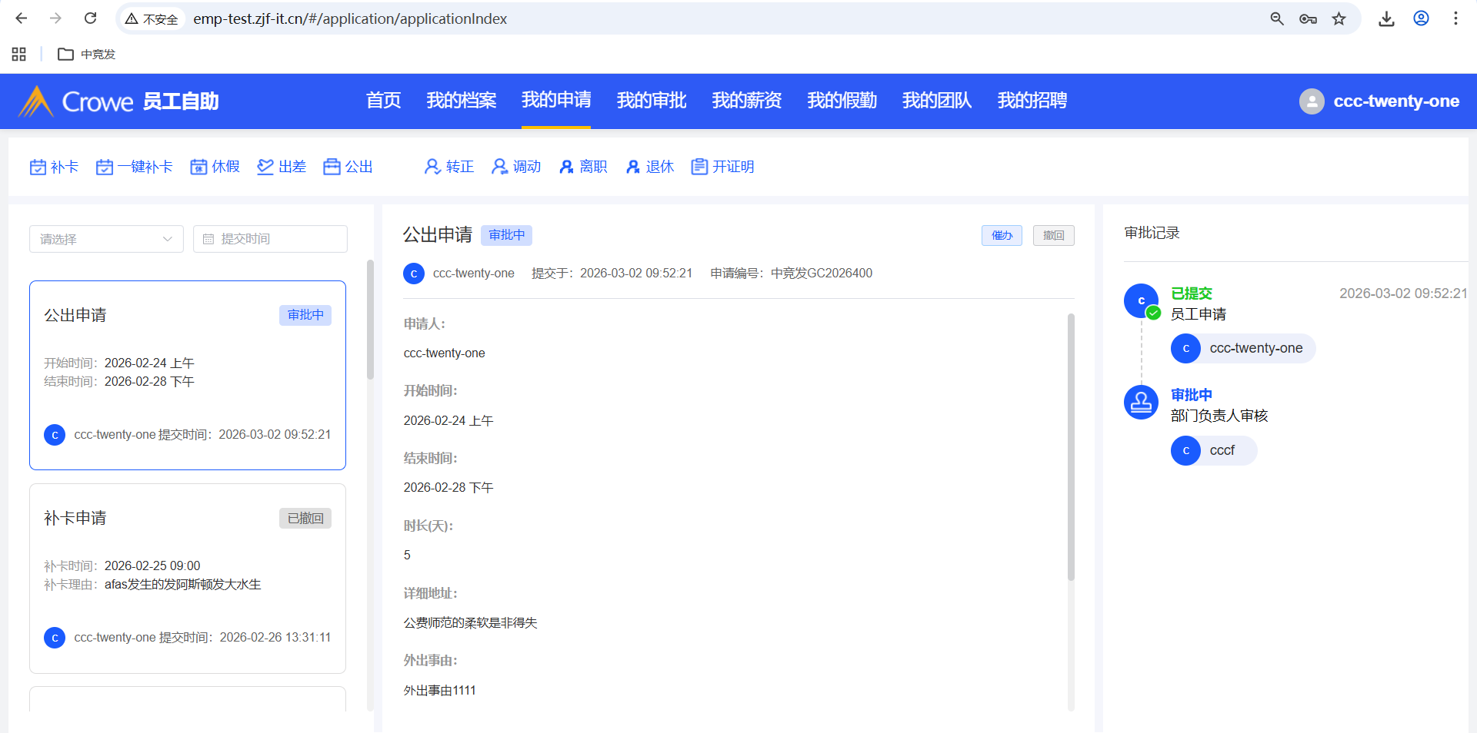The width and height of the screenshot is (1477, 733).
Task: Open the 提交时间 date picker field
Action: [x=270, y=239]
